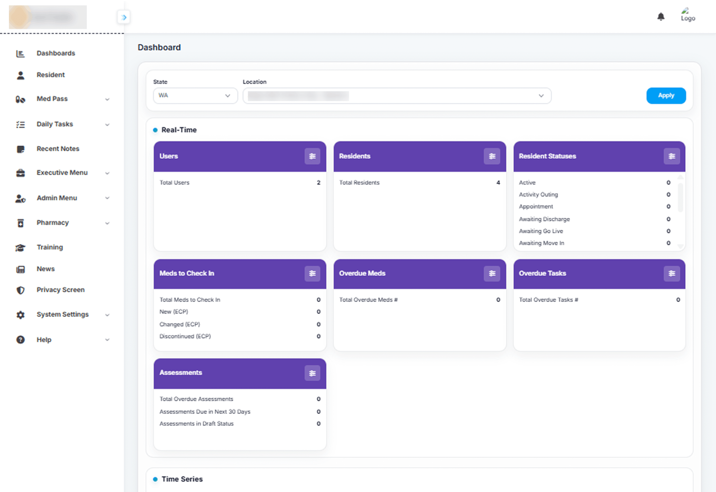Click Assessments card settings icon

[x=312, y=373]
